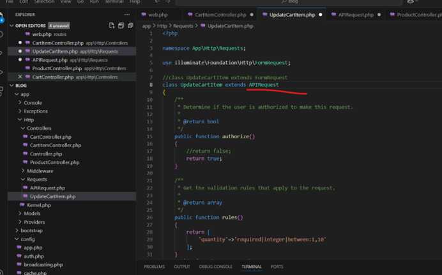Switch to the ProductController.php editor tab
Viewport: 442px width, 275px height.
(416, 15)
